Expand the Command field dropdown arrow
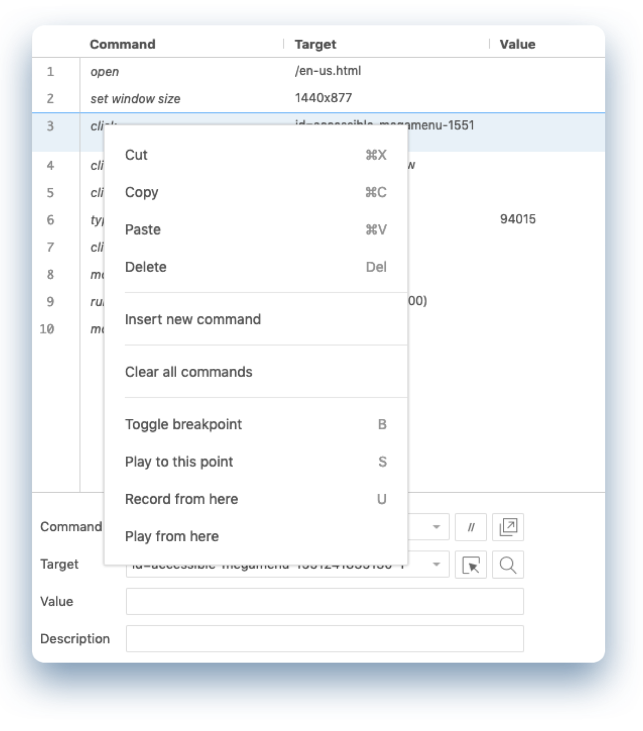 pyautogui.click(x=436, y=527)
